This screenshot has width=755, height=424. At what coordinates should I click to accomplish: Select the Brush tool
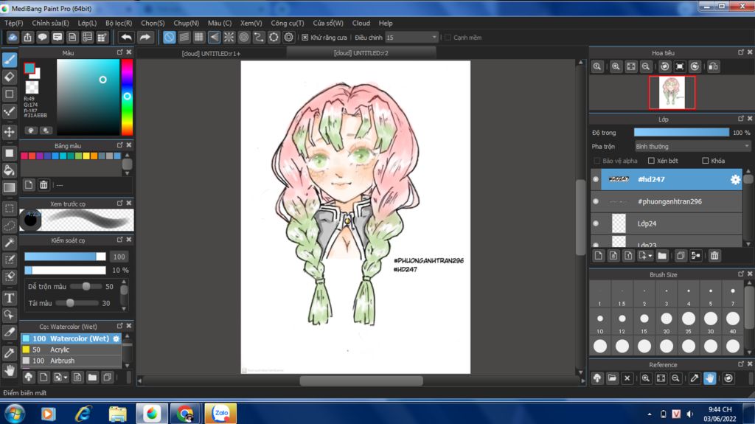point(10,60)
